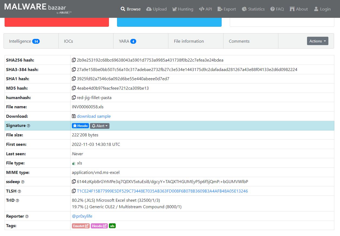Screen dimensions: 340x236
Task: Copy the SHA3-384 hash via copy icon
Action: click(74, 69)
